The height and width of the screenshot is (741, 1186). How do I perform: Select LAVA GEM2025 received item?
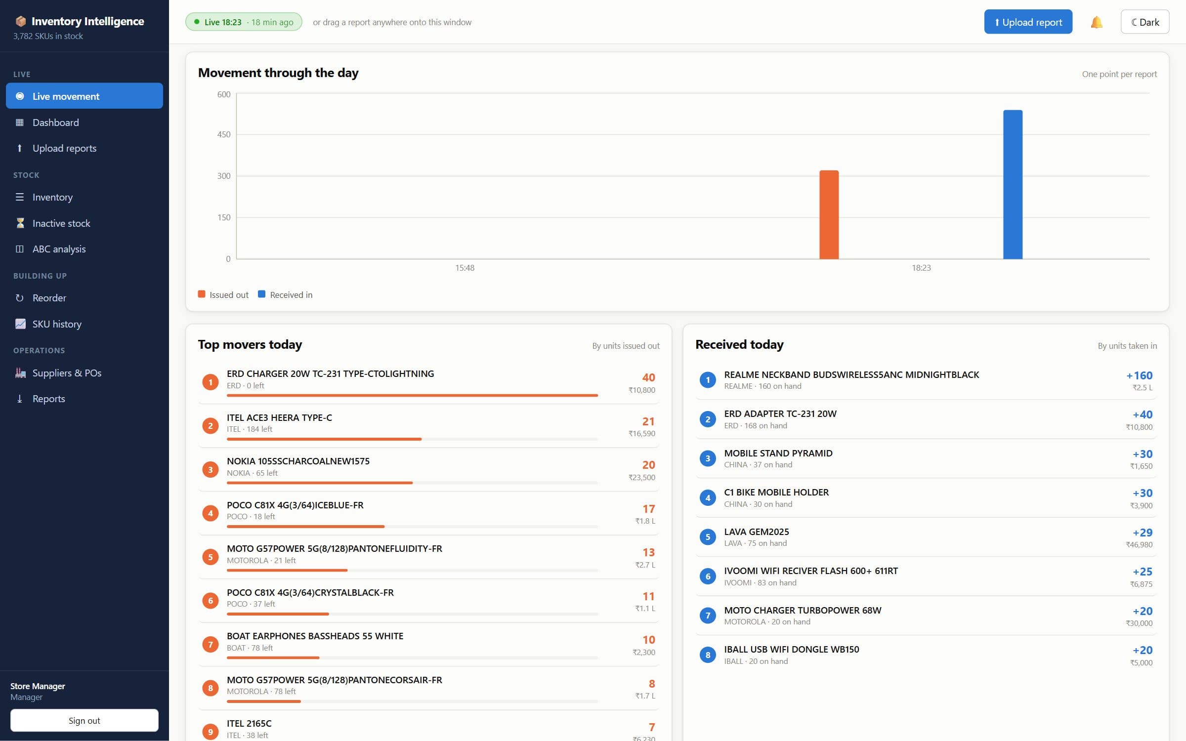[926, 537]
